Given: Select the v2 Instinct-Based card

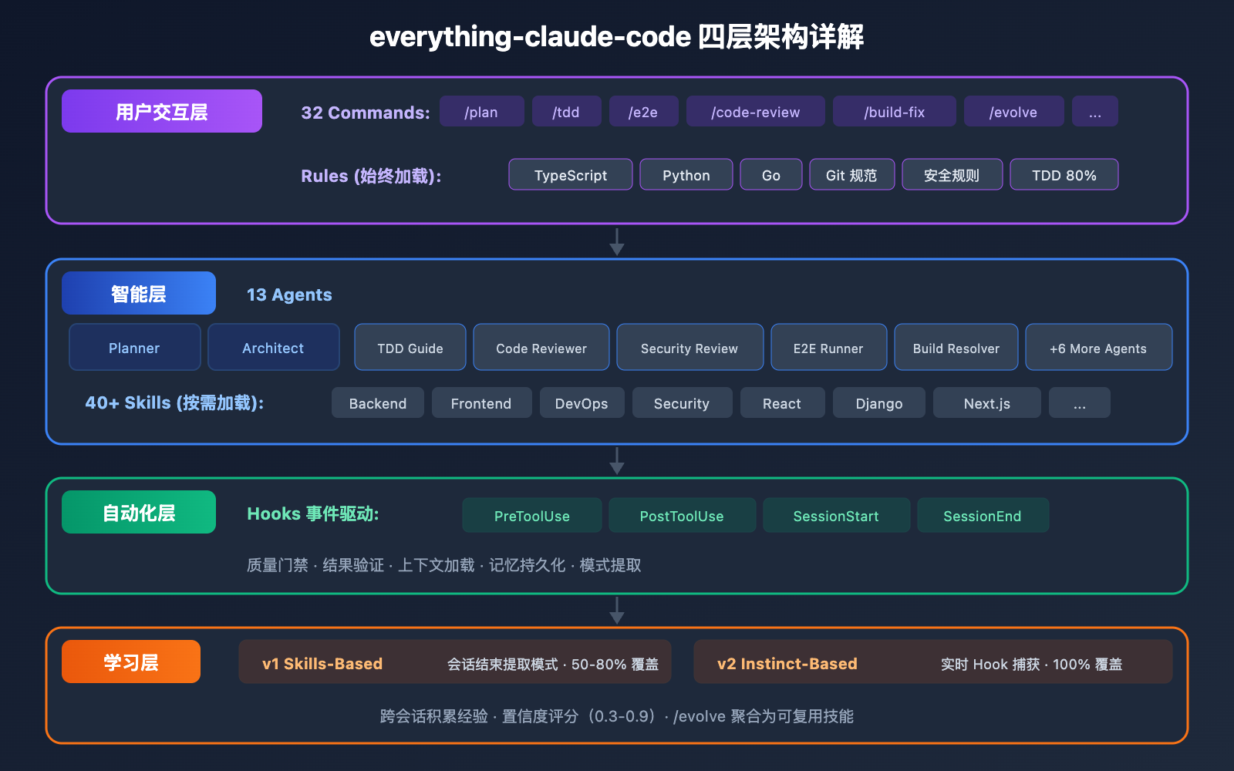Looking at the screenshot, I should 933,662.
